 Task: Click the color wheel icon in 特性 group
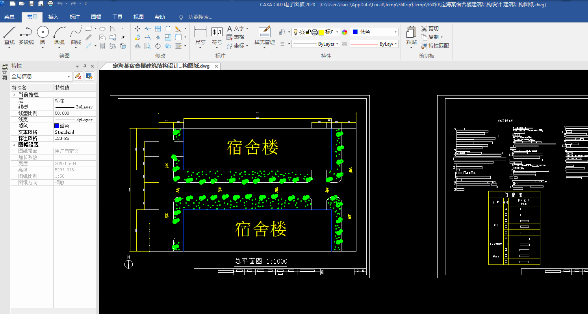[345, 32]
